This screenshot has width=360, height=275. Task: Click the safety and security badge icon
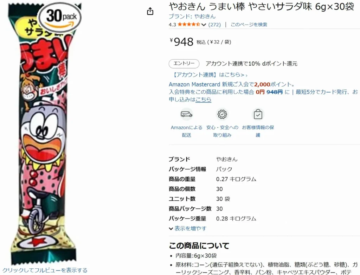click(x=222, y=114)
